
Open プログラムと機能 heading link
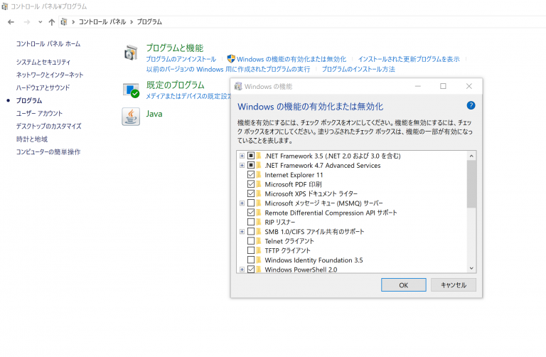tap(174, 48)
